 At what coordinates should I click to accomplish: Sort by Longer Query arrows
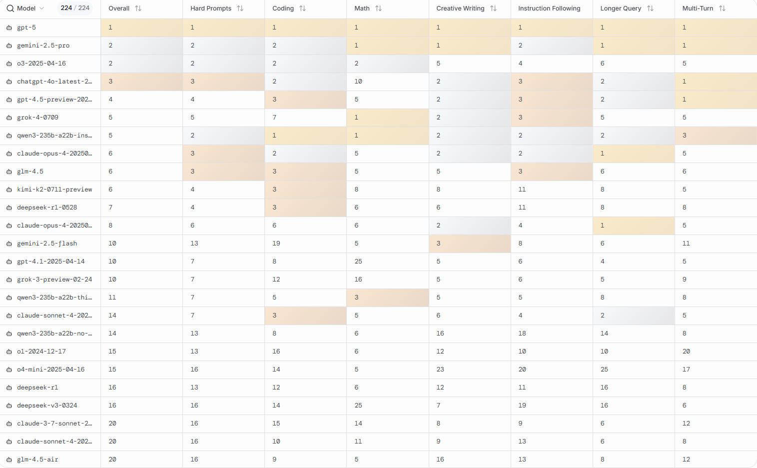point(650,8)
